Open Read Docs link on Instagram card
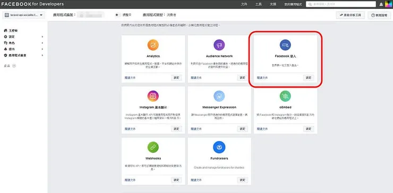Screen dimensions: 393x193 [130, 129]
